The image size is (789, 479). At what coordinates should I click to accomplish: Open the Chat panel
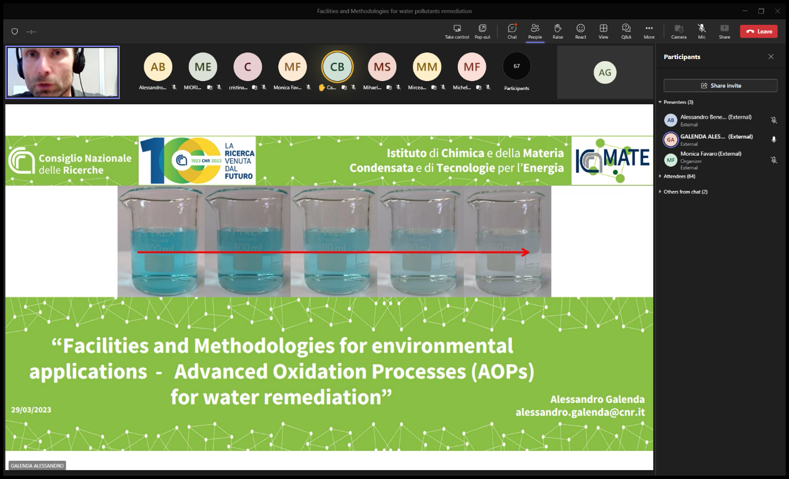coord(512,31)
